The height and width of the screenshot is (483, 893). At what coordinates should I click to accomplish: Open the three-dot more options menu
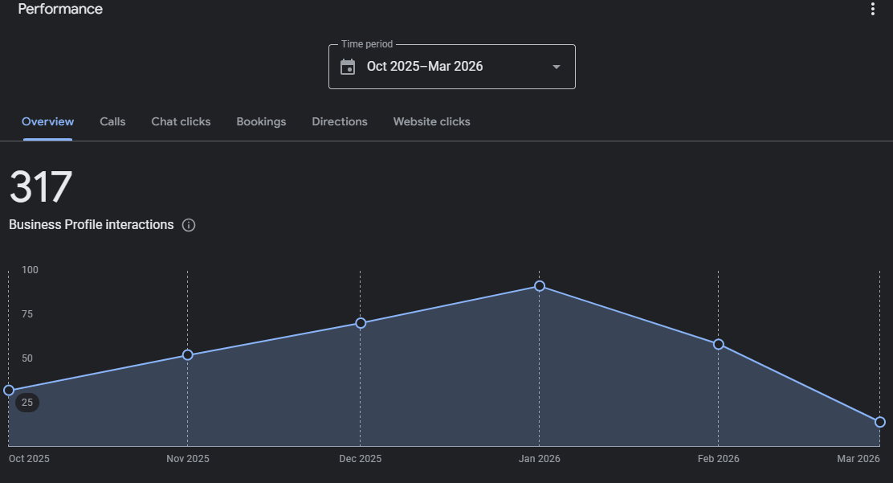873,10
